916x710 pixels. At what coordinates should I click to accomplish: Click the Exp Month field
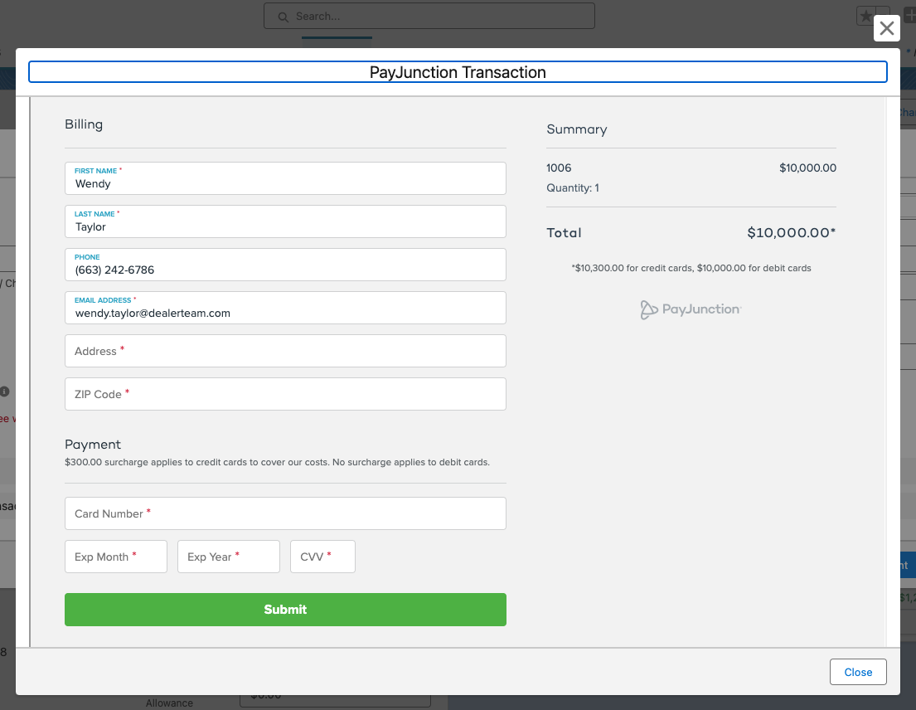coord(116,557)
